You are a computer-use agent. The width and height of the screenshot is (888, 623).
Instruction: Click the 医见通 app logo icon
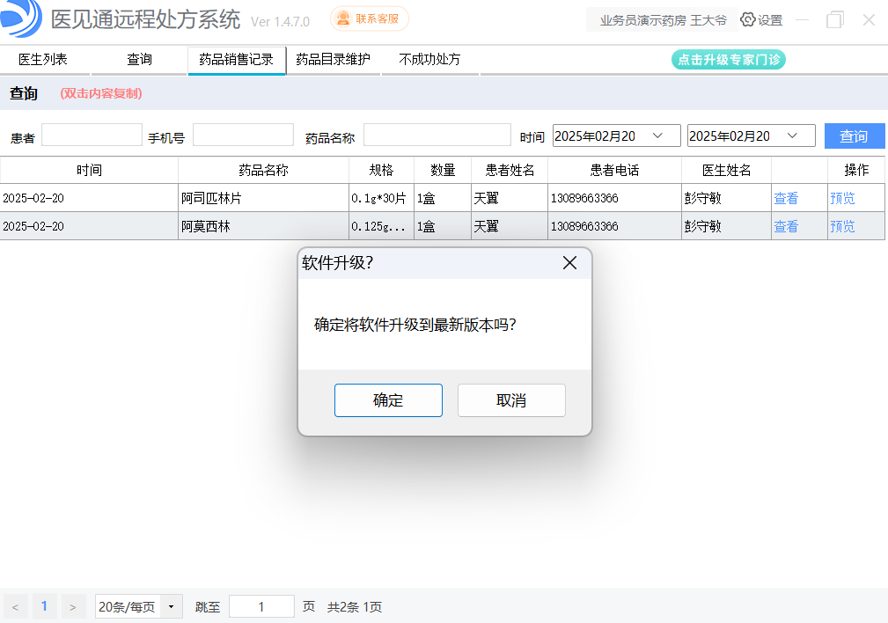coord(21,19)
